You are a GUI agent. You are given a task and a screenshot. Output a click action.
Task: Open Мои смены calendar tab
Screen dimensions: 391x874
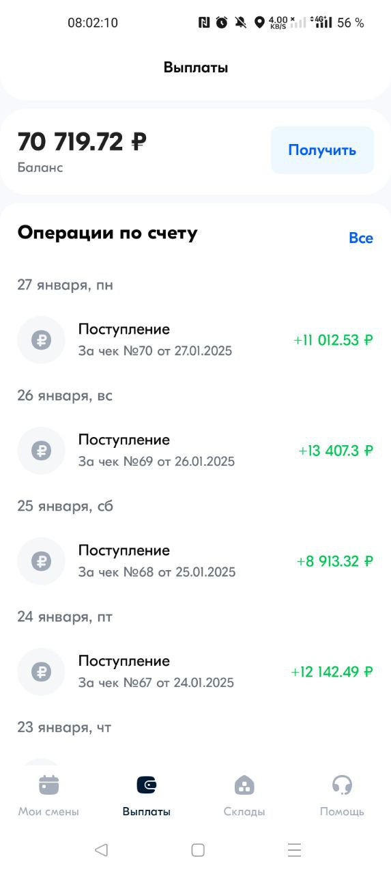(48, 796)
